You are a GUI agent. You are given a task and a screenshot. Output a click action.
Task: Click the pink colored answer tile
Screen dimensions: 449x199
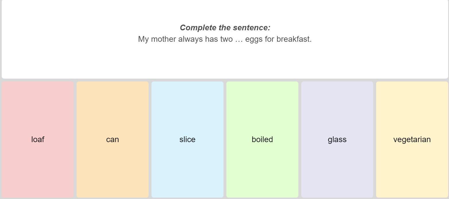pos(38,140)
